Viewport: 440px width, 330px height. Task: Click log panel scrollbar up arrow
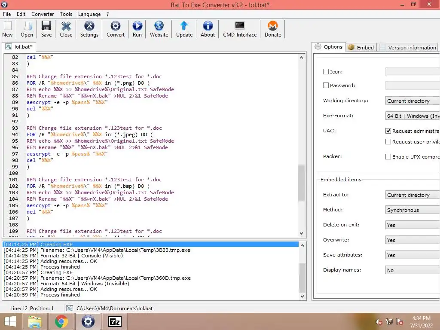[x=302, y=245]
